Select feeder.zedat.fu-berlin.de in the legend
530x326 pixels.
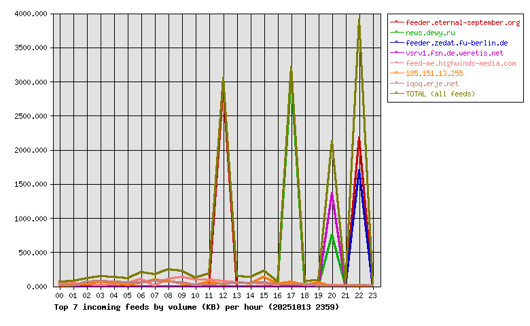click(457, 43)
